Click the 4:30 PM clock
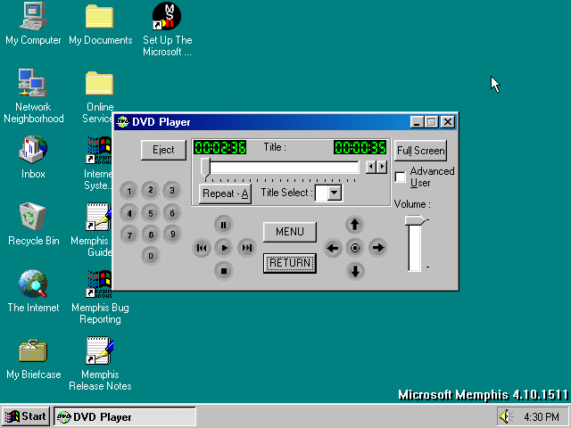The width and height of the screenshot is (571, 428). (542, 416)
